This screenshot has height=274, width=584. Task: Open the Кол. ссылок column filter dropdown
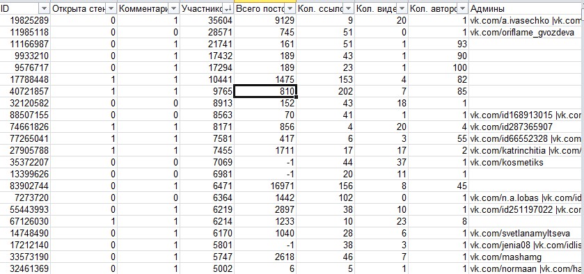348,8
